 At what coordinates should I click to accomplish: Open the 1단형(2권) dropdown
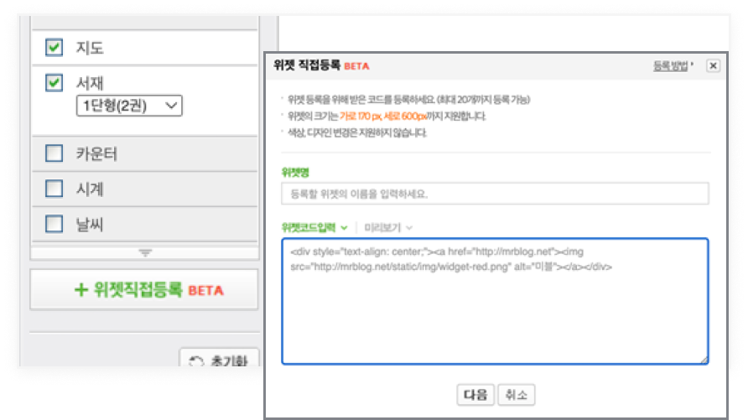tap(129, 106)
